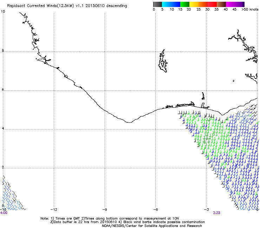This screenshot has width=260, height=228.
Task: Click the yellow 20-25 knots legend swatch
Action: coord(194,4)
